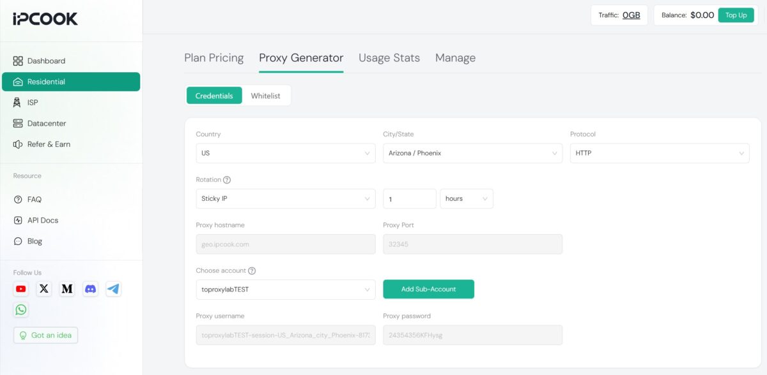767x375 pixels.
Task: Click the Choose account help icon
Action: [x=252, y=270]
